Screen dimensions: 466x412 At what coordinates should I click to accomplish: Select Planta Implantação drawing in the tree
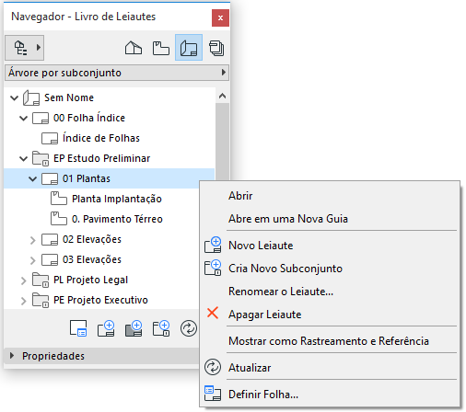pyautogui.click(x=117, y=199)
